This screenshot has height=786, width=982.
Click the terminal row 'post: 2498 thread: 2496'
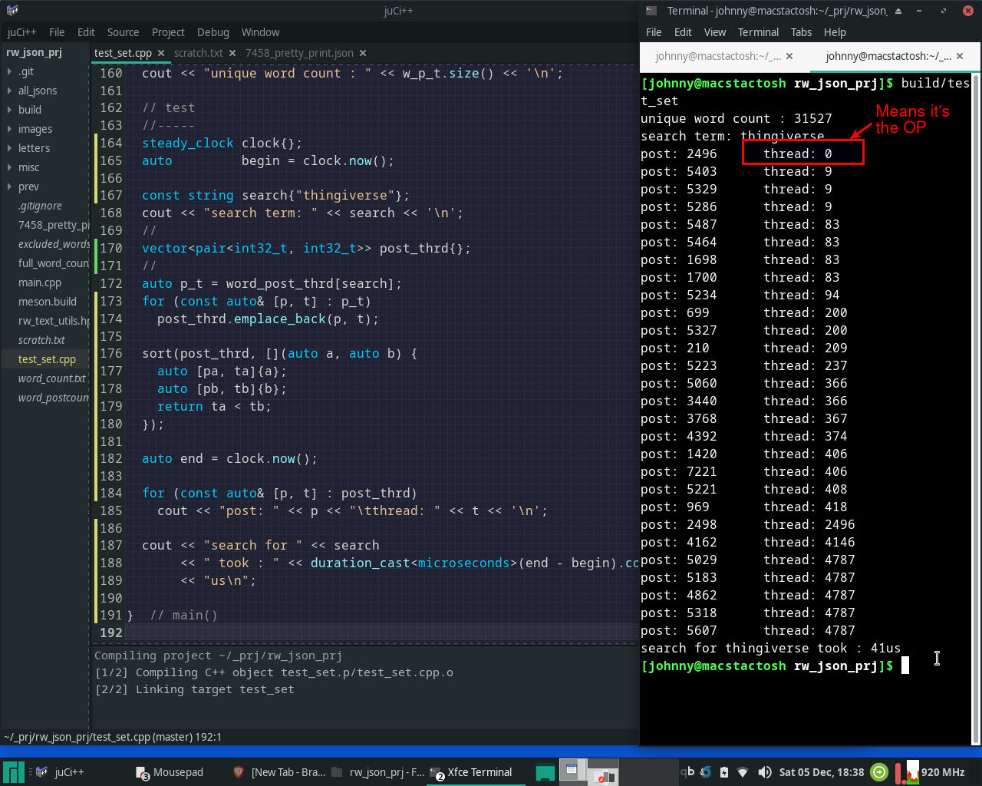pyautogui.click(x=748, y=524)
